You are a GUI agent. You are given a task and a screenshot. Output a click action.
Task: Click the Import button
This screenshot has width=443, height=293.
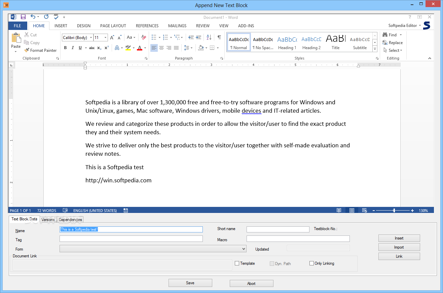point(399,247)
